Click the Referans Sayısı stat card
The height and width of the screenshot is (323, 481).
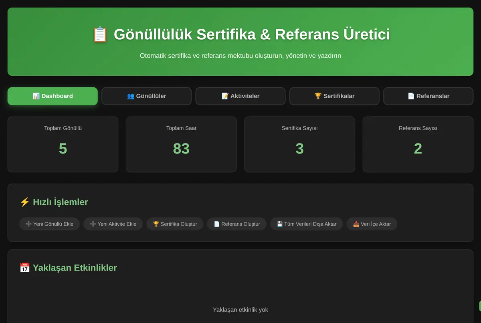click(418, 144)
